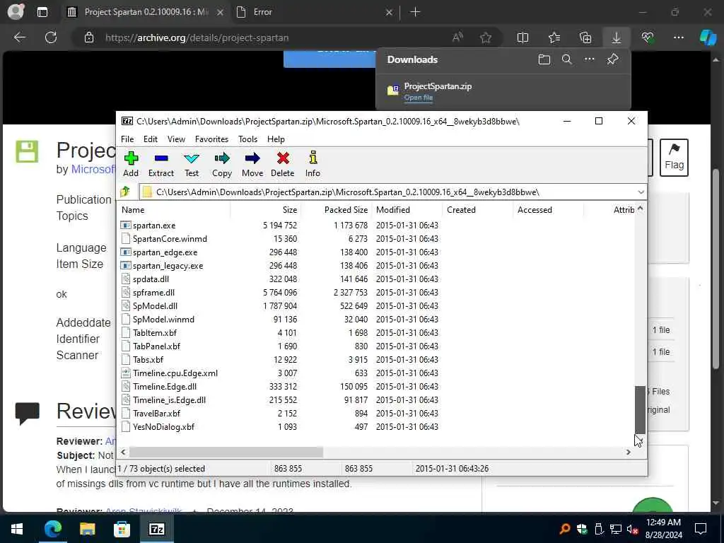This screenshot has width=724, height=543.
Task: Sort by Packed Size column header
Action: coord(336,209)
